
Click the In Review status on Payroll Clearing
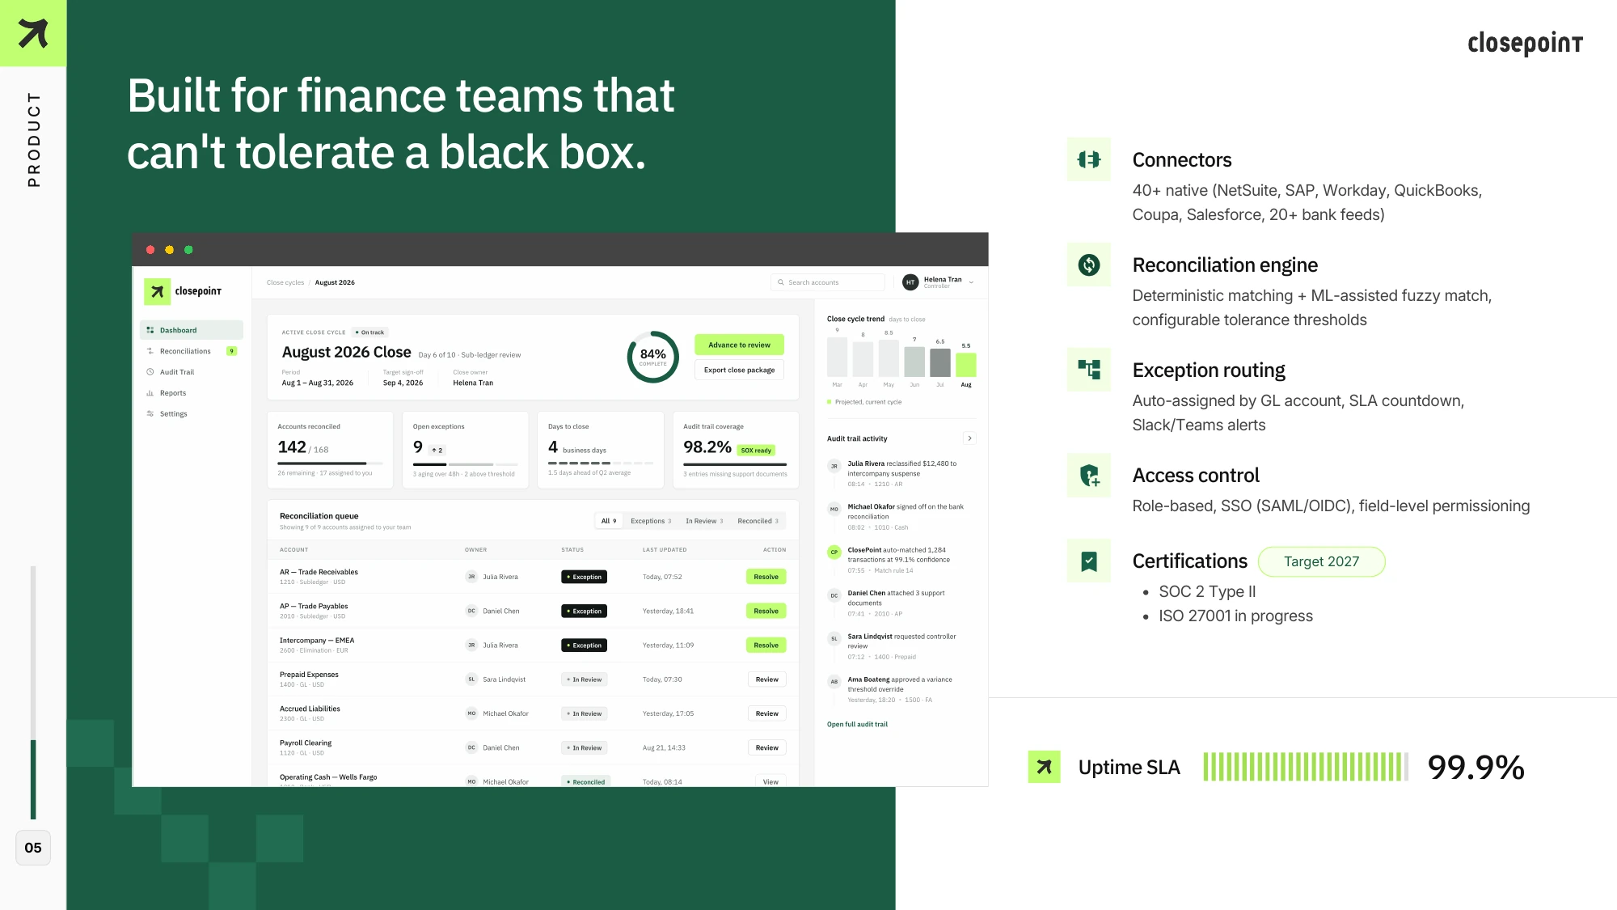pyautogui.click(x=584, y=747)
